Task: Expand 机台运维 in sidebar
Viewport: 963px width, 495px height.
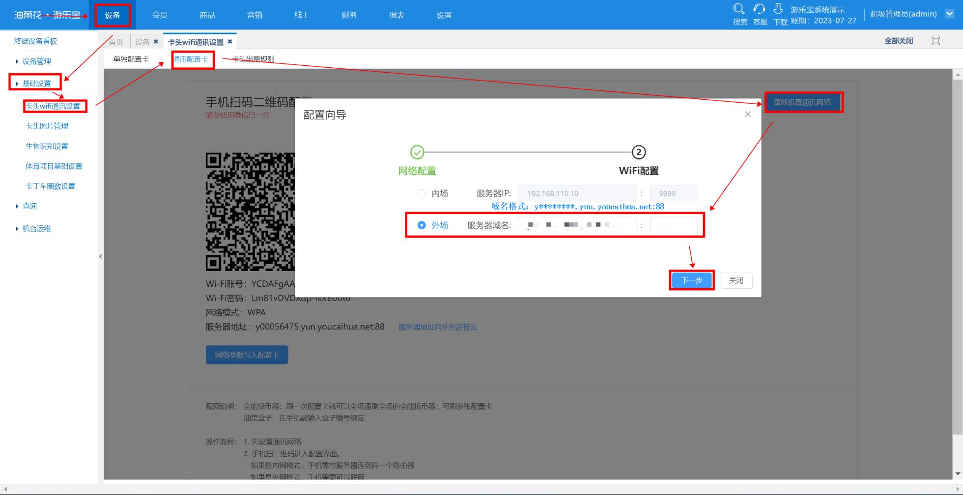Action: 37,228
